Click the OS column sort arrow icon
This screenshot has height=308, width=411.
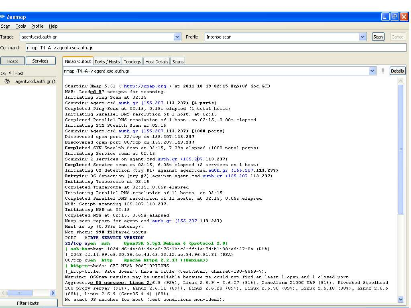(x=10, y=73)
